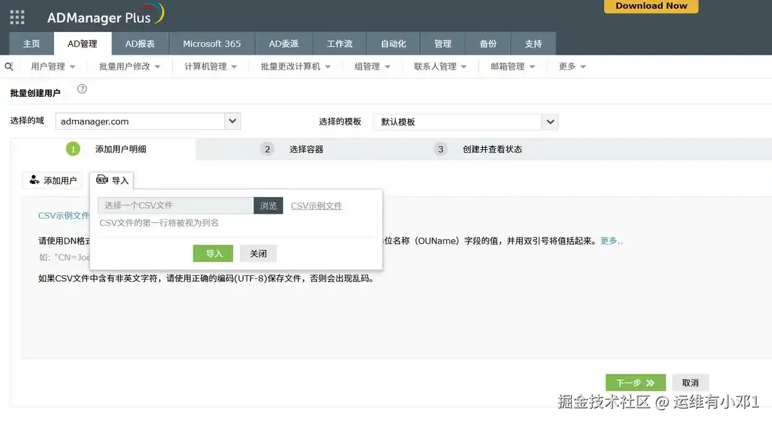Viewport: 772px width, 423px height.
Task: Click the 选择一个CSV文件 file field
Action: [x=175, y=206]
